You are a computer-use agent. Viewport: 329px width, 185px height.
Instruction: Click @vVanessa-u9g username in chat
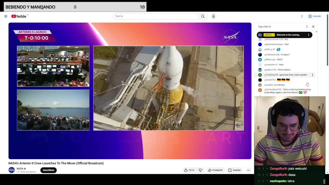[x=272, y=54]
